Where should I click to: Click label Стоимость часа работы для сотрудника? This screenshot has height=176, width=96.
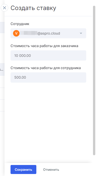(x=46, y=68)
